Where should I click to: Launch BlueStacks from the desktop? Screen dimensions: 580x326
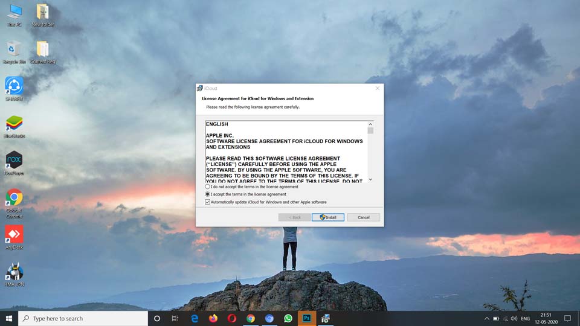(14, 127)
